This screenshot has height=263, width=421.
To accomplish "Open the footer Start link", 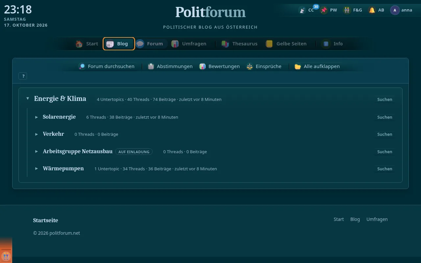I will 338,219.
